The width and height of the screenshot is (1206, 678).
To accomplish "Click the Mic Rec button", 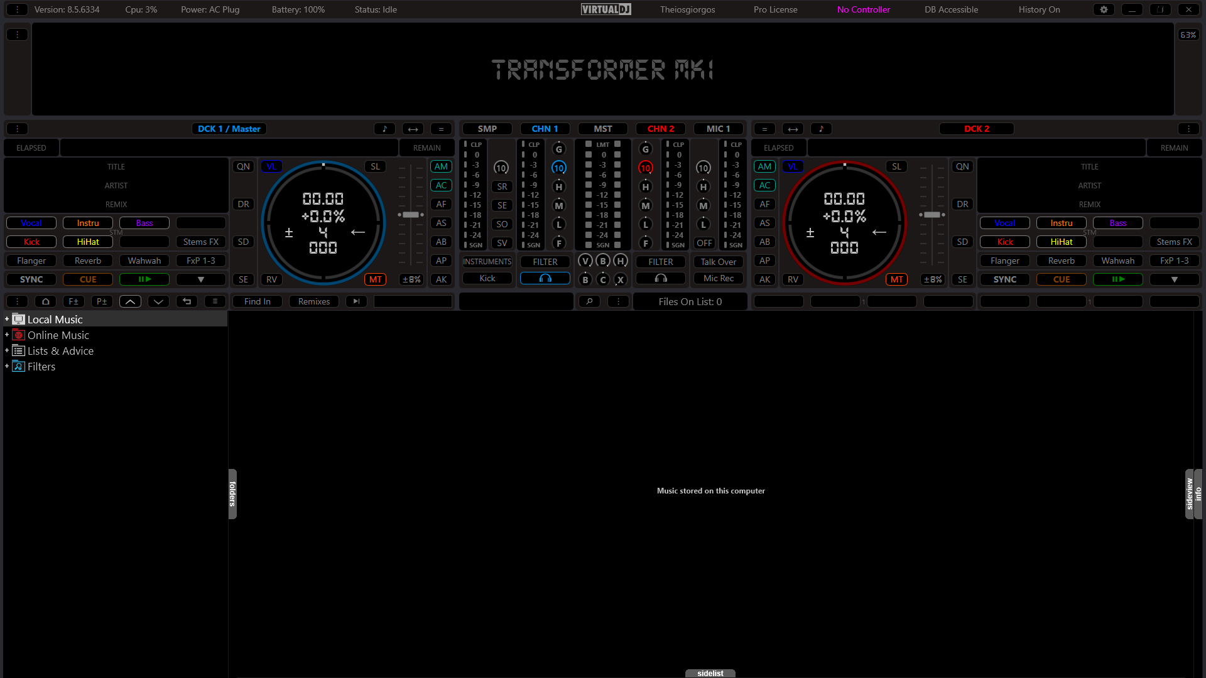I will (719, 278).
